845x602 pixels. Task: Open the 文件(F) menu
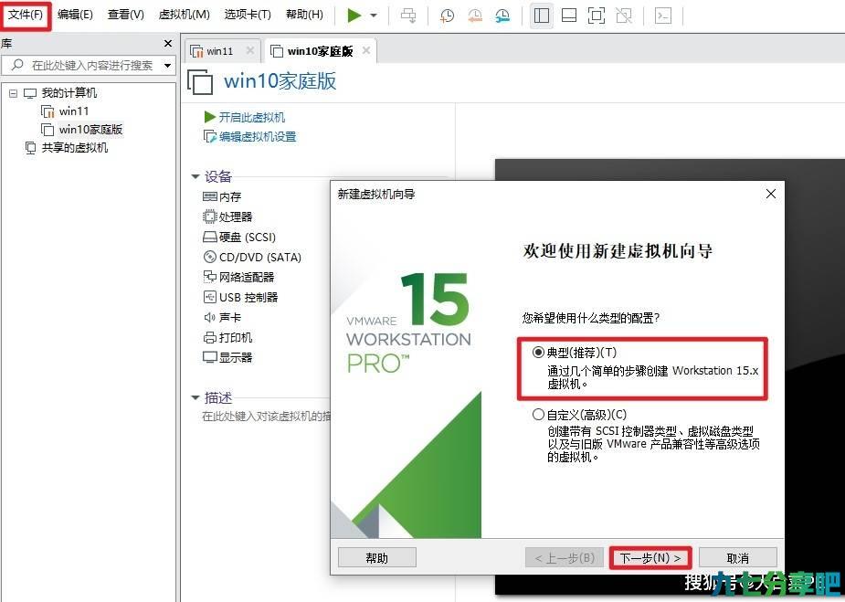point(26,15)
